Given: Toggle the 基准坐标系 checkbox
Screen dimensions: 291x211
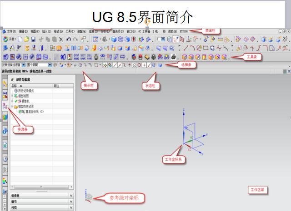Looking at the screenshot, I should point(20,112).
